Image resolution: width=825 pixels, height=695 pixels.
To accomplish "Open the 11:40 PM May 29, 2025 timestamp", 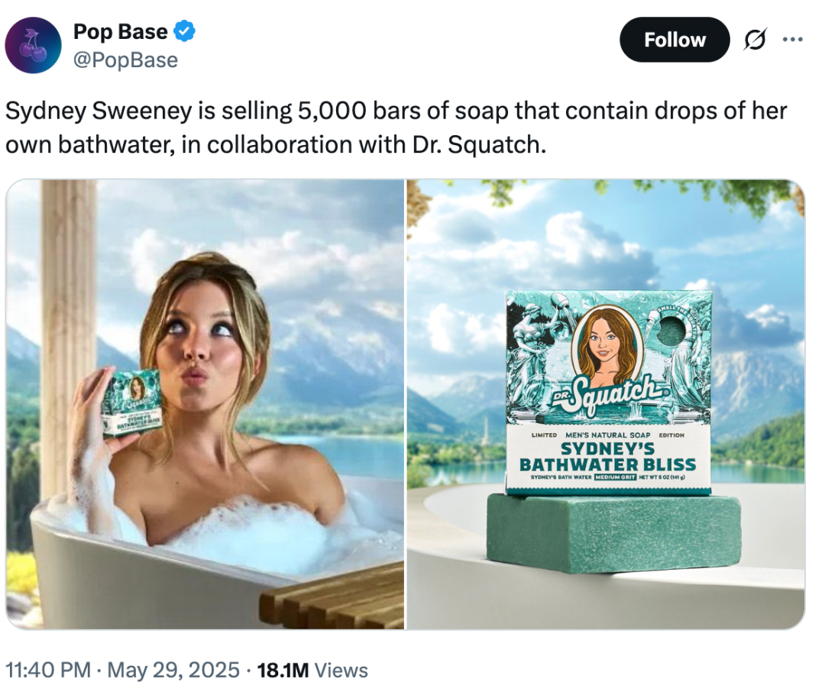I will click(x=122, y=670).
